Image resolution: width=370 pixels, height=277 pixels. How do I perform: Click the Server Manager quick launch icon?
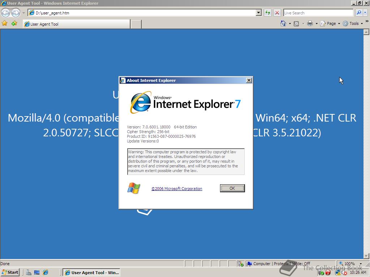(x=29, y=273)
